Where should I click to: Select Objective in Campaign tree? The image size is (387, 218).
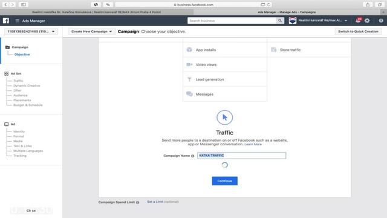22,54
